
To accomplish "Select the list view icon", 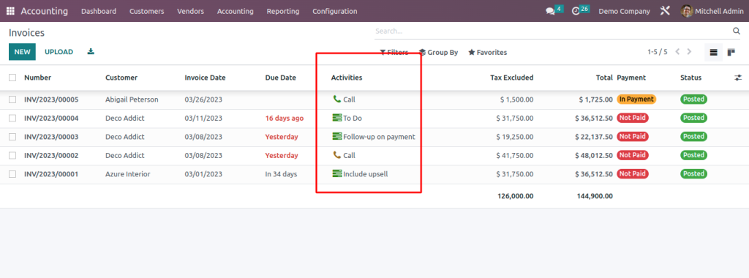I will tap(714, 52).
